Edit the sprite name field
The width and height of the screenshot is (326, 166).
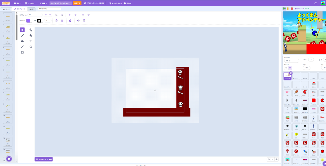coord(292,61)
